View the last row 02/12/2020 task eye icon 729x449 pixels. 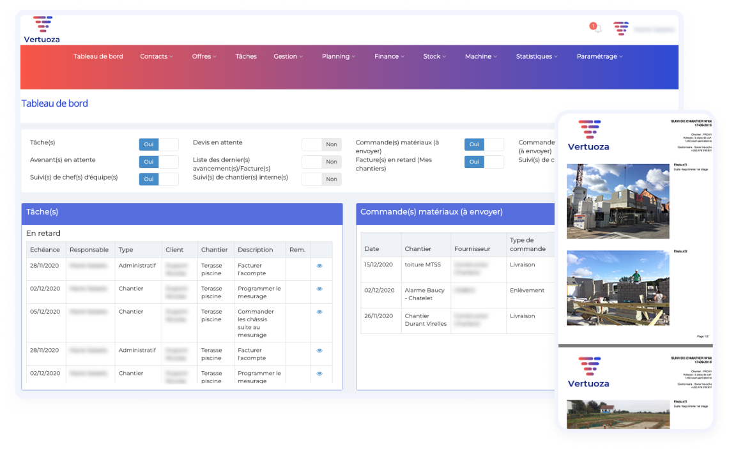pyautogui.click(x=319, y=373)
